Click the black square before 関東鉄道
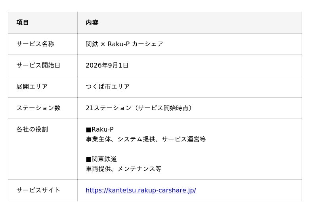This screenshot has width=317, height=213. [88, 160]
